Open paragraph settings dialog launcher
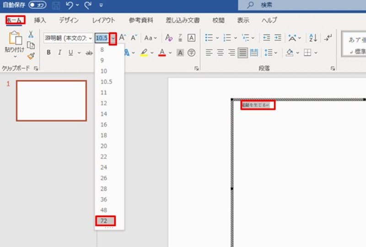Image resolution: width=366 pixels, height=247 pixels. point(333,68)
